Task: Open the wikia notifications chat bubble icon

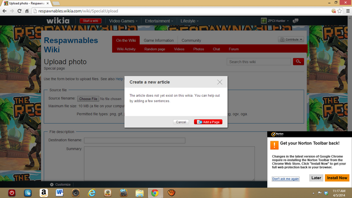Action: point(295,21)
